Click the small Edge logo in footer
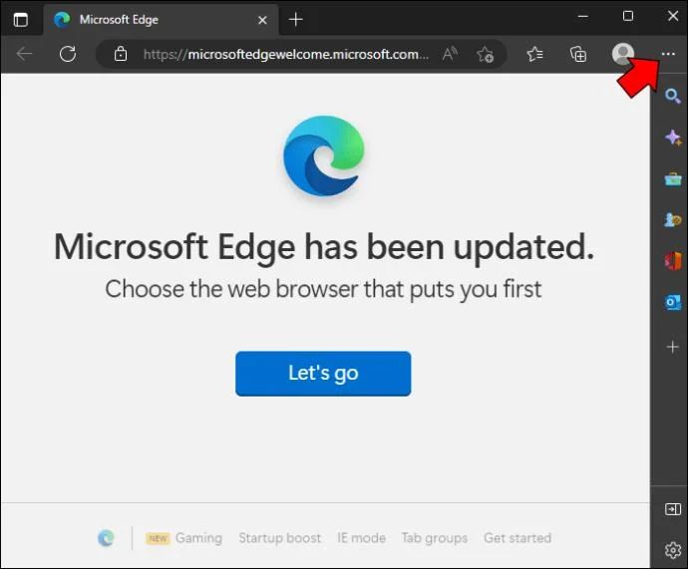The image size is (688, 569). [106, 538]
